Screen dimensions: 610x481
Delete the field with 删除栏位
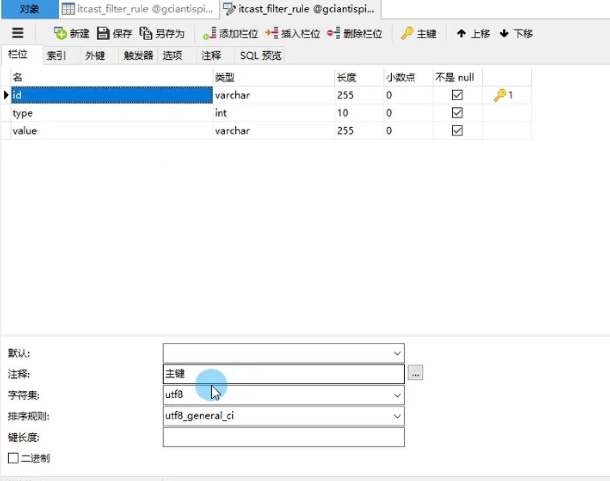coord(355,33)
